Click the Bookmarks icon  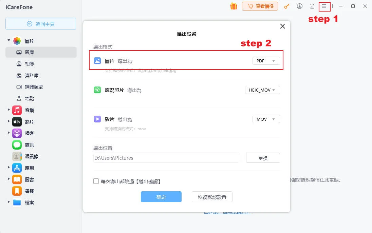click(x=17, y=191)
